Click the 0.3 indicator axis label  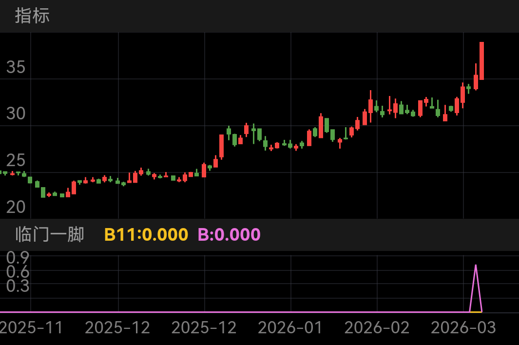18,286
